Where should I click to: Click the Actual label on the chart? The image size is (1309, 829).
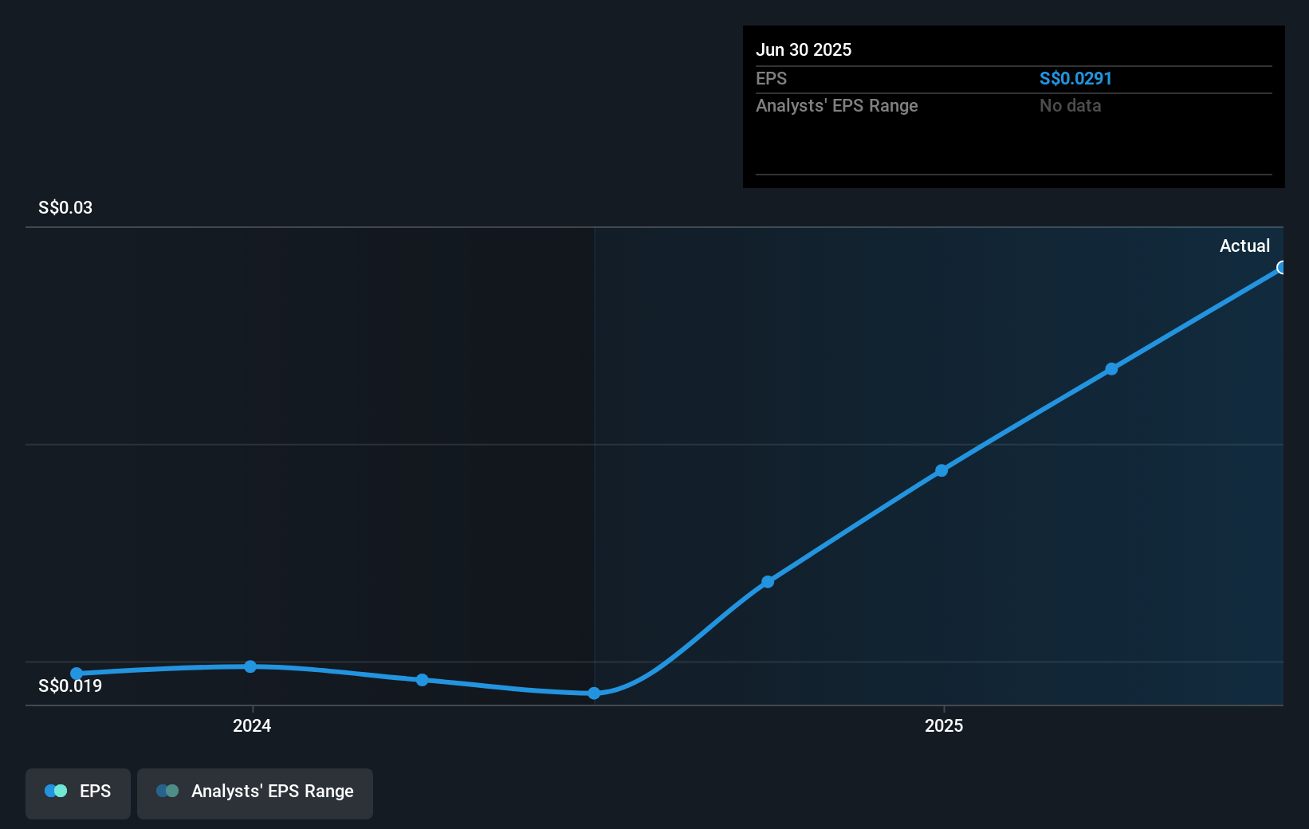(x=1244, y=246)
